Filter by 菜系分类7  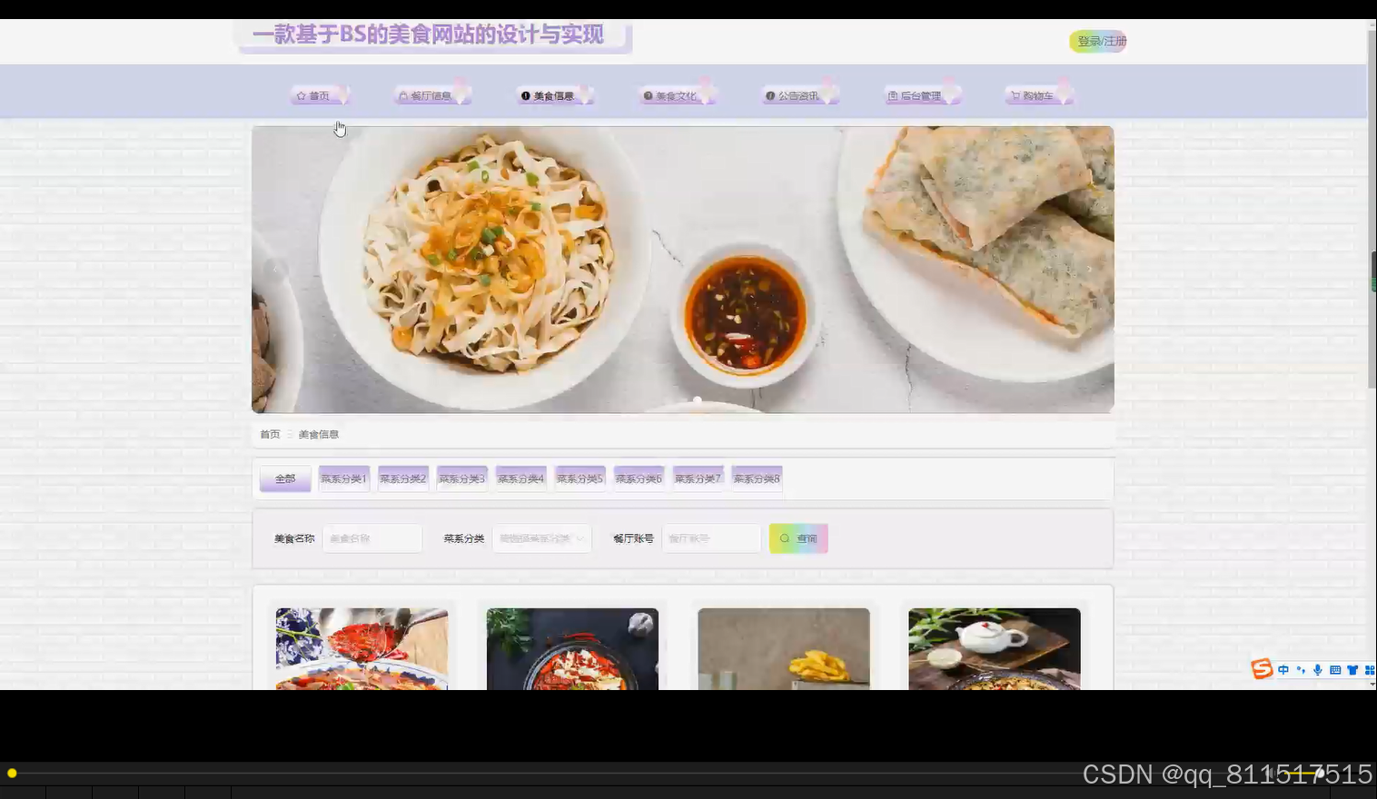click(698, 478)
